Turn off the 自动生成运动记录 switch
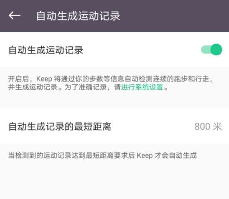 coord(211,49)
